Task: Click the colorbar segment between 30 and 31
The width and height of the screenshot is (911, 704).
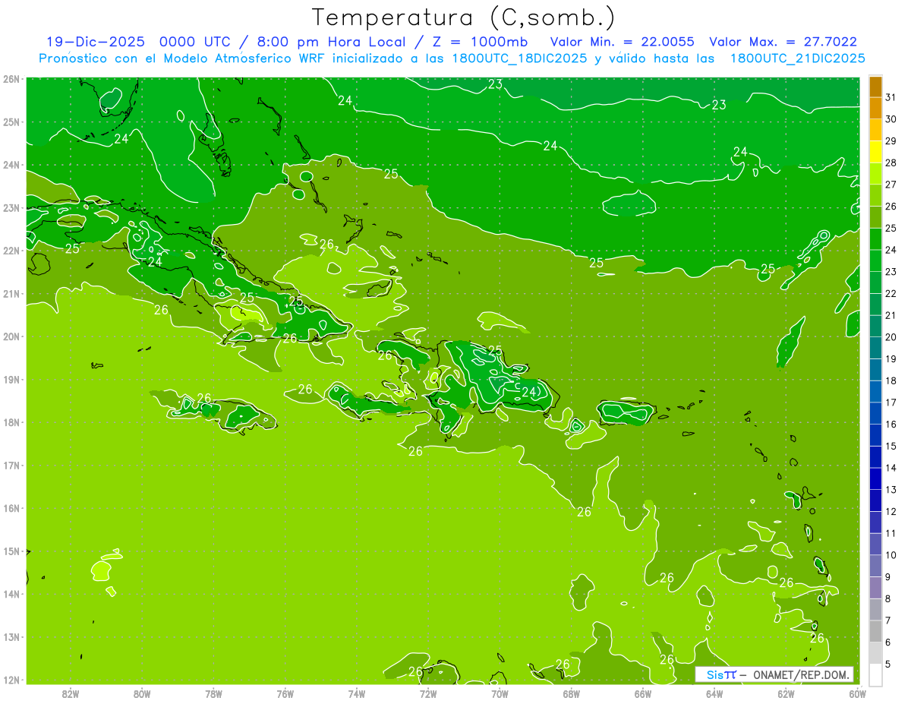Action: point(875,108)
